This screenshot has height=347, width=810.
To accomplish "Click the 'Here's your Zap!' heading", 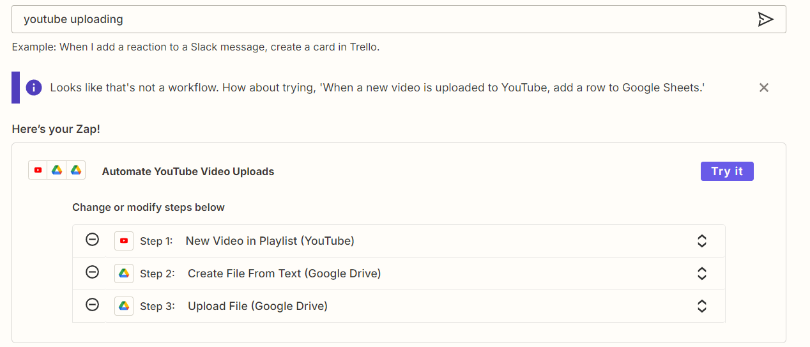I will tap(56, 129).
